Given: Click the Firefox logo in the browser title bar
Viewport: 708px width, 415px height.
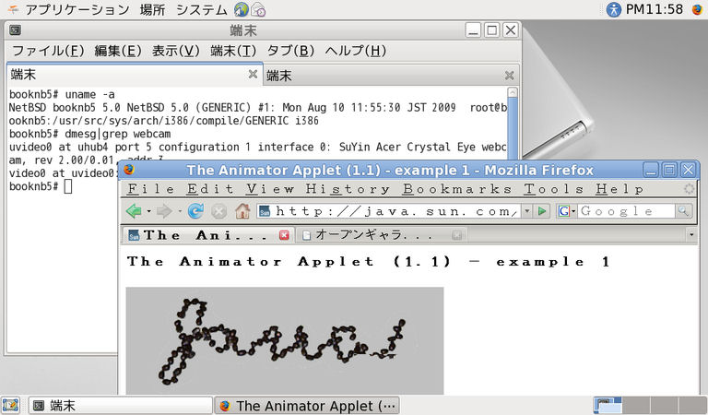Looking at the screenshot, I should (129, 170).
